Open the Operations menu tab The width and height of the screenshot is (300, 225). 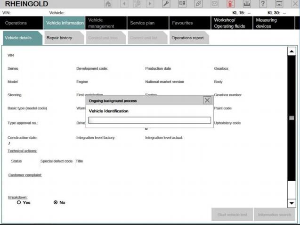[21, 23]
